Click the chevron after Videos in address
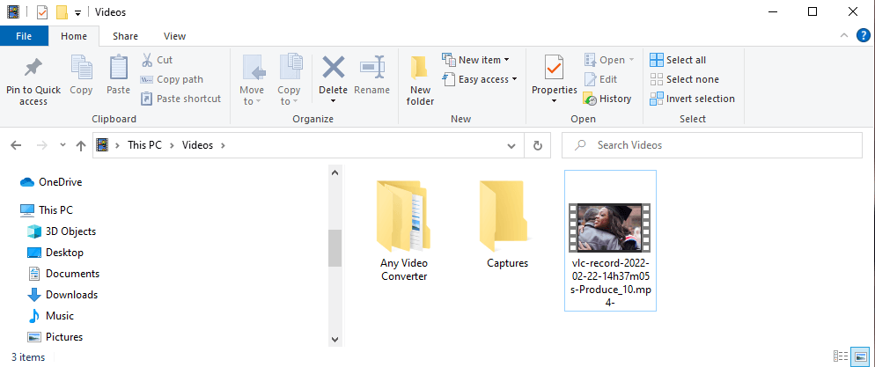 pos(224,145)
